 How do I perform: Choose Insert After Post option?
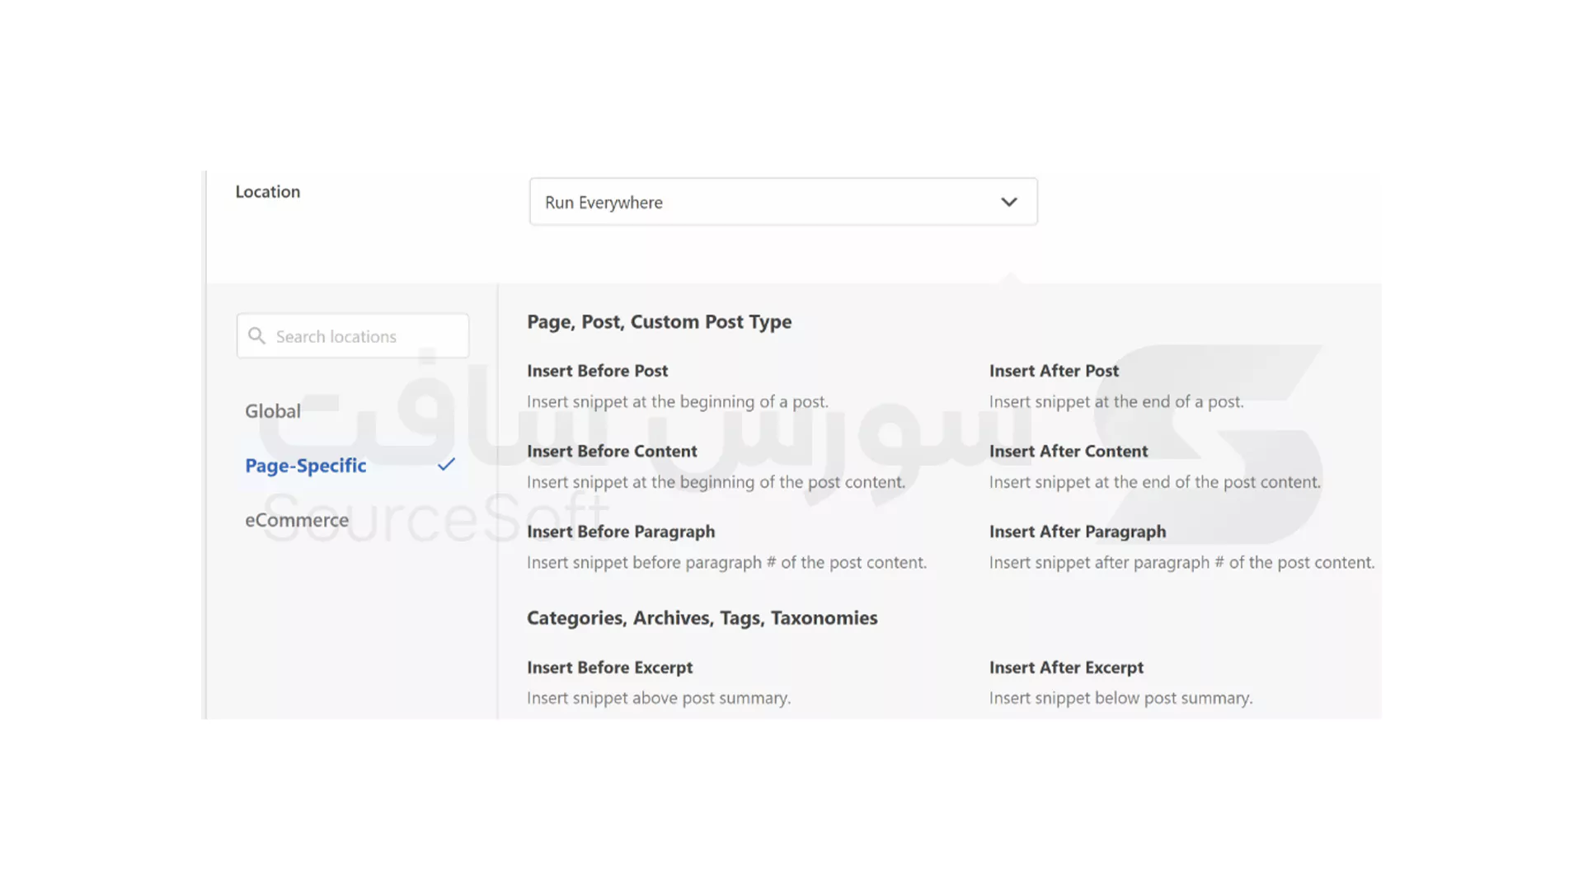[x=1054, y=371]
